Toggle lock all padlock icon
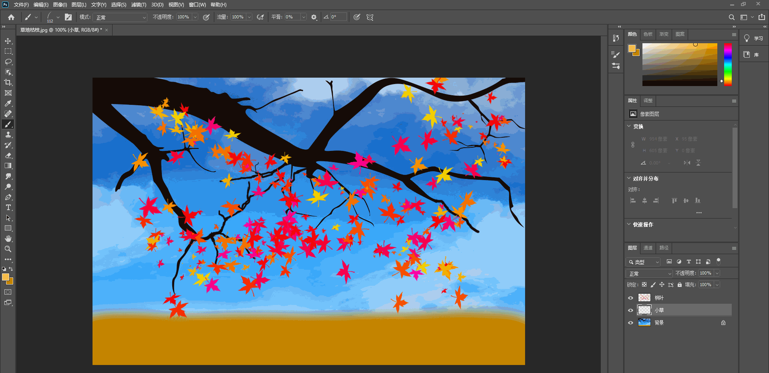The image size is (769, 373). (x=680, y=285)
